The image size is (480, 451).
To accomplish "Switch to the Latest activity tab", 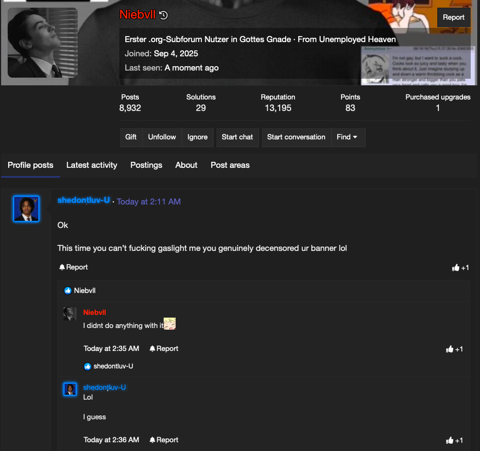I will coord(92,165).
